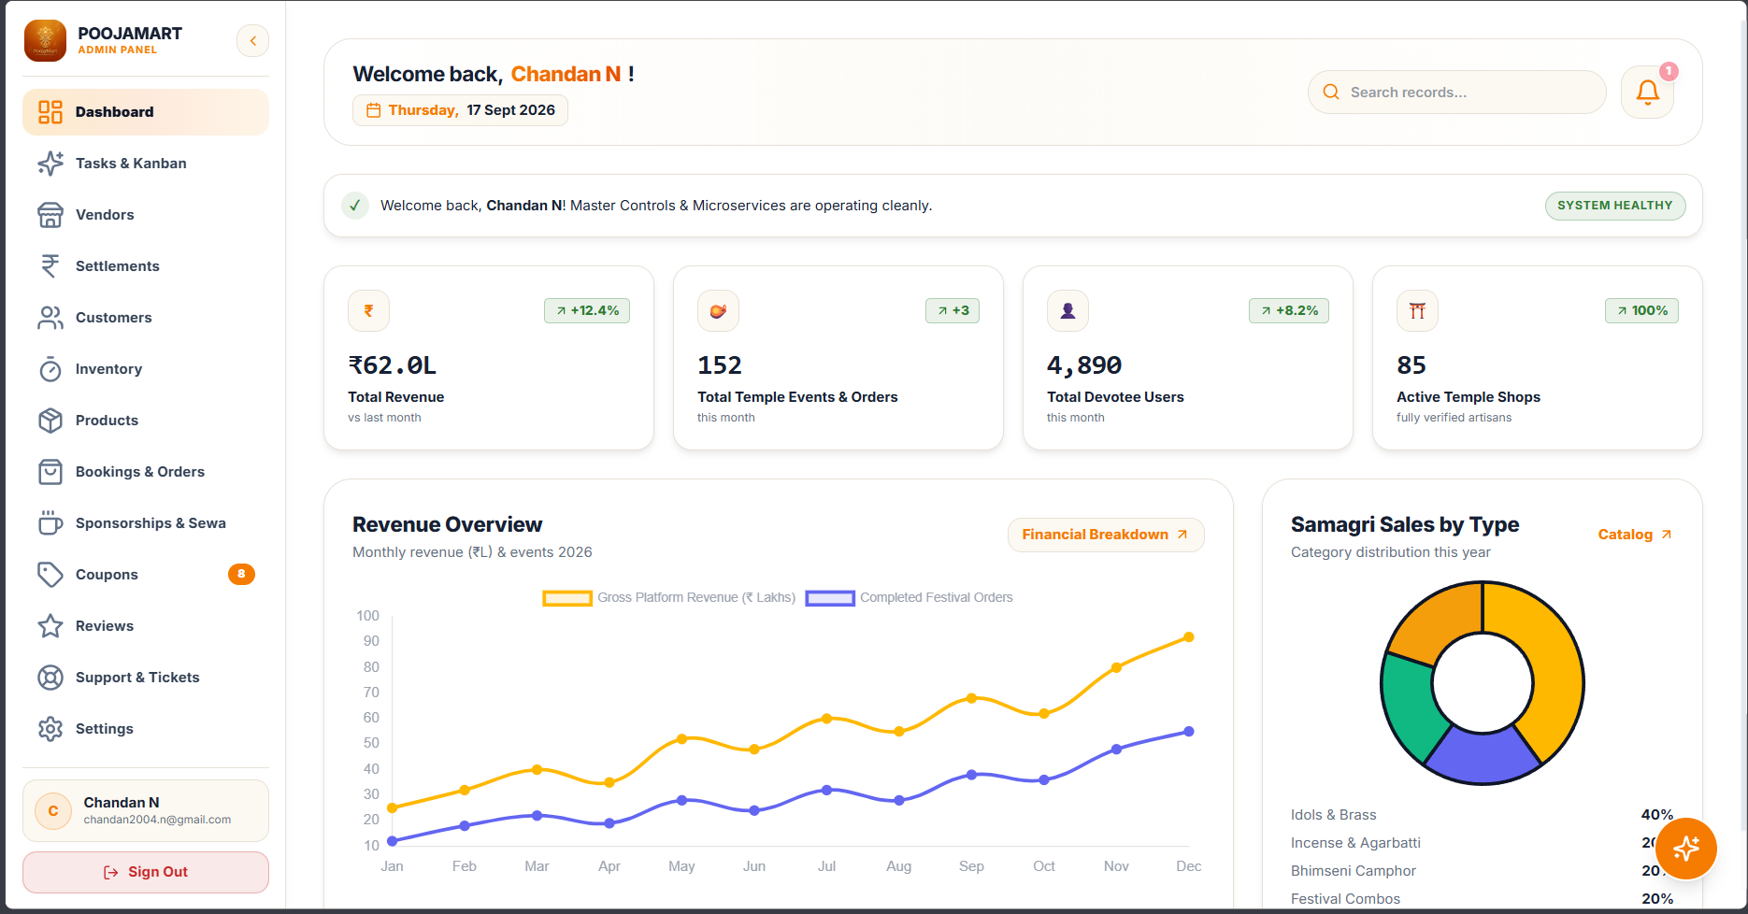The image size is (1748, 914).
Task: Click the Settlements rupee icon in sidebar
Action: 50,266
